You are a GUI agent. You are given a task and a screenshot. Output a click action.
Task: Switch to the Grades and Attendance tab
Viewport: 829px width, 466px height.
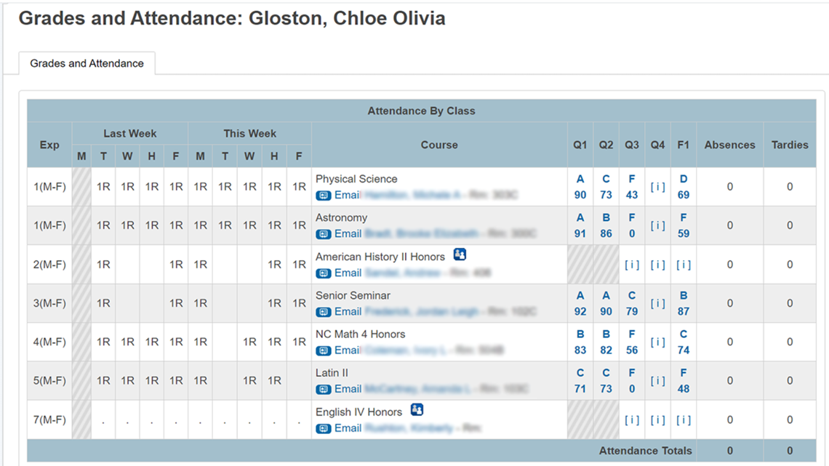tap(87, 63)
